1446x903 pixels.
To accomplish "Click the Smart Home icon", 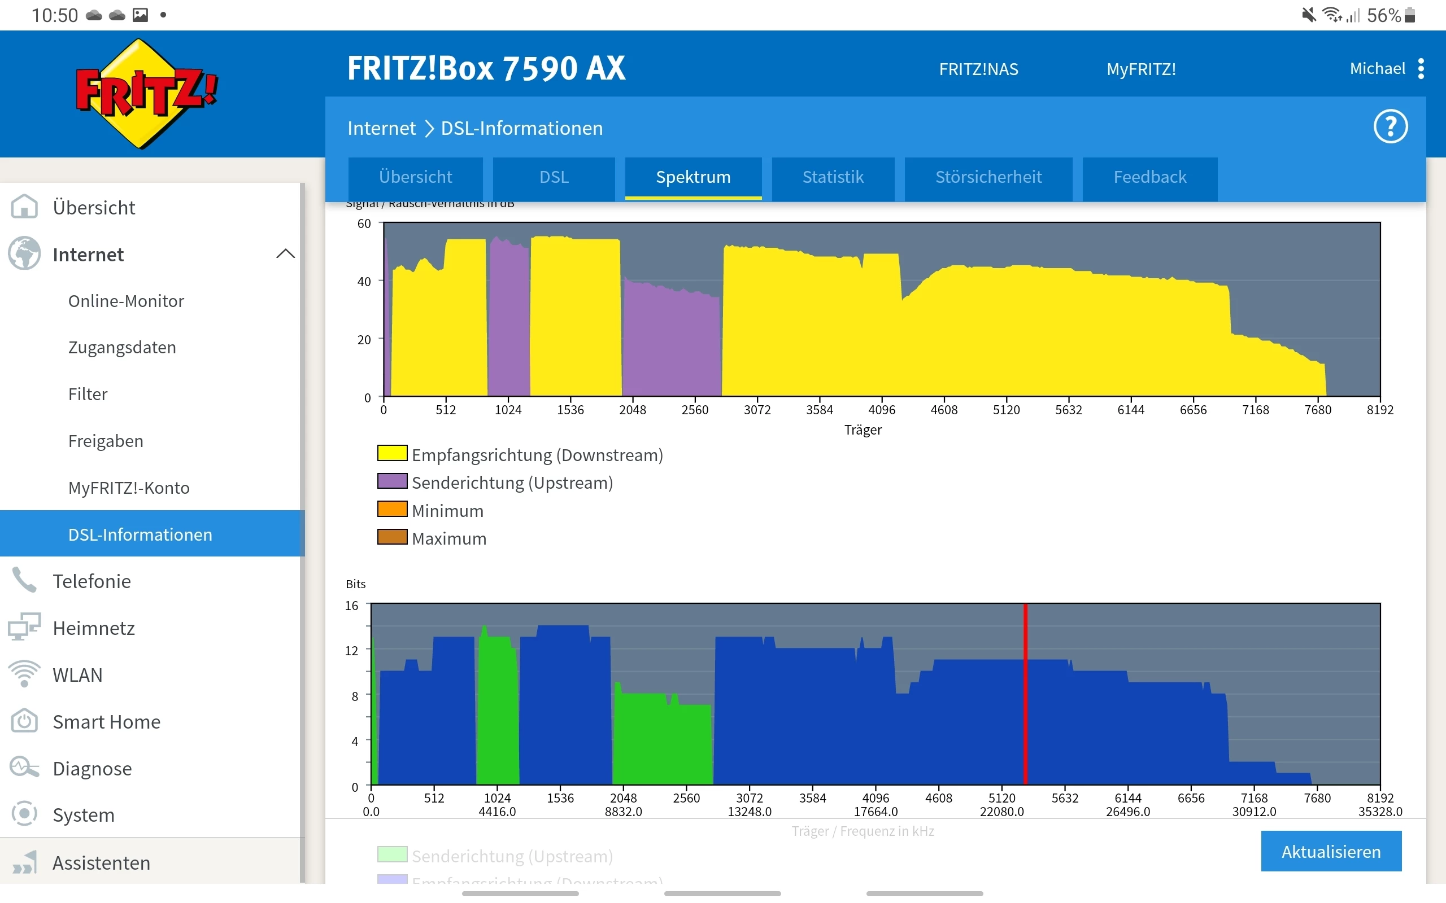I will (24, 721).
